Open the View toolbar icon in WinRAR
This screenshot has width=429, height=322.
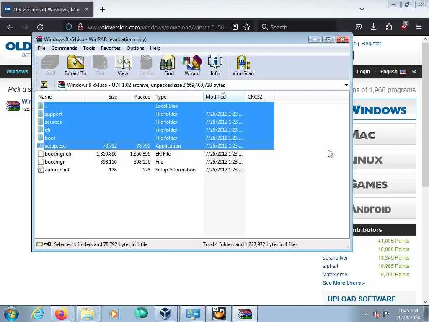coord(123,65)
